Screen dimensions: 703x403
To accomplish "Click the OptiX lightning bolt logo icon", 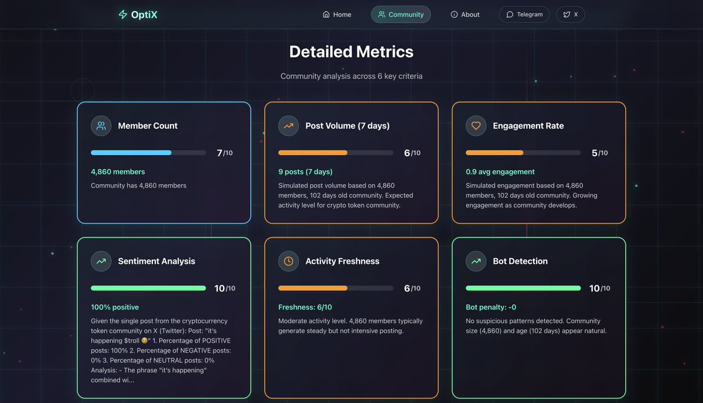I will click(x=122, y=13).
